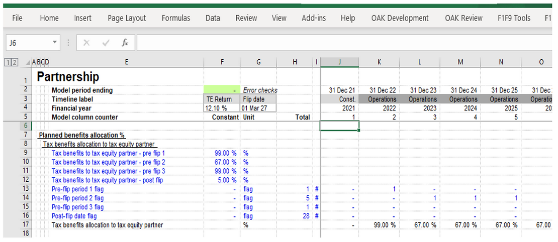Select the green Model period ending cell
The width and height of the screenshot is (558, 242).
coord(222,90)
